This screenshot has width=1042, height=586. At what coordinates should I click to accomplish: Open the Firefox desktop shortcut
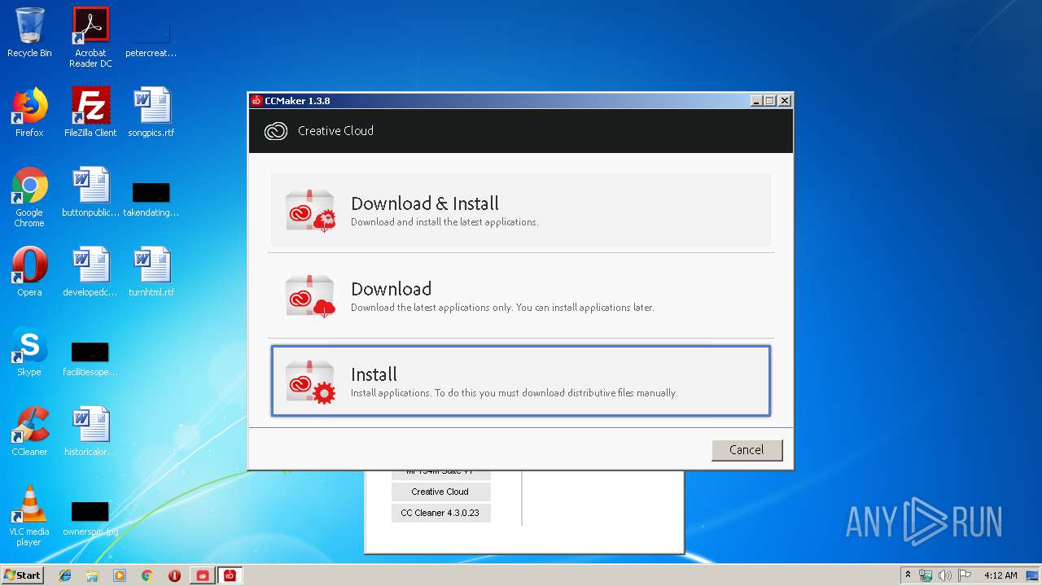click(x=29, y=112)
